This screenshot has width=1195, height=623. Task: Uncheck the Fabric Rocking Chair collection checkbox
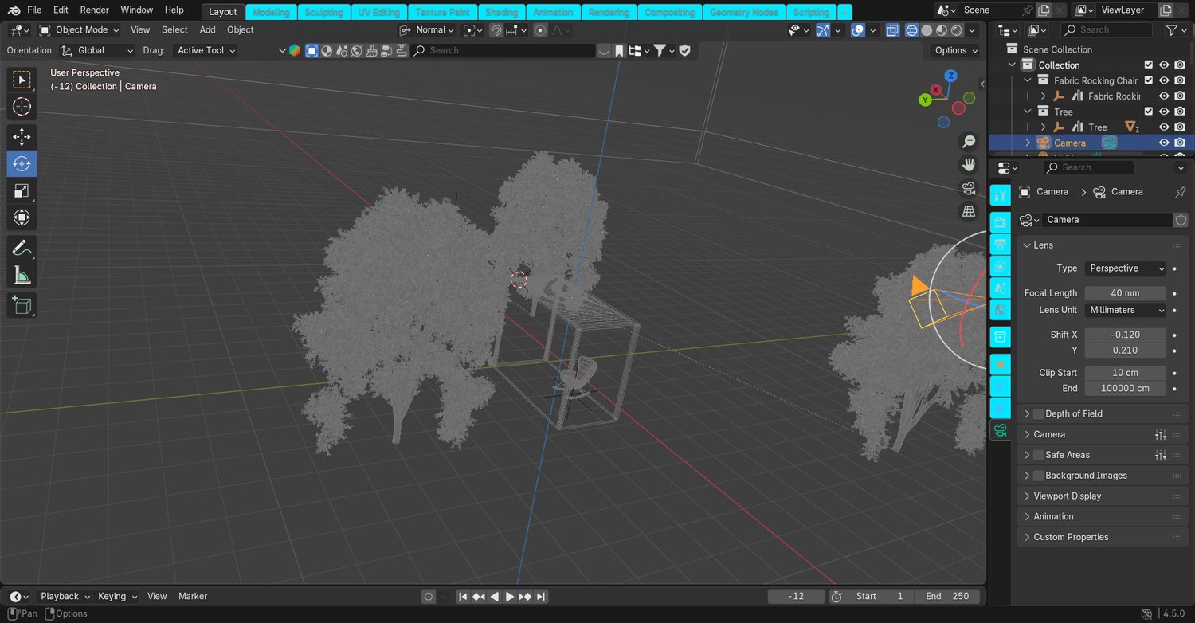coord(1149,80)
